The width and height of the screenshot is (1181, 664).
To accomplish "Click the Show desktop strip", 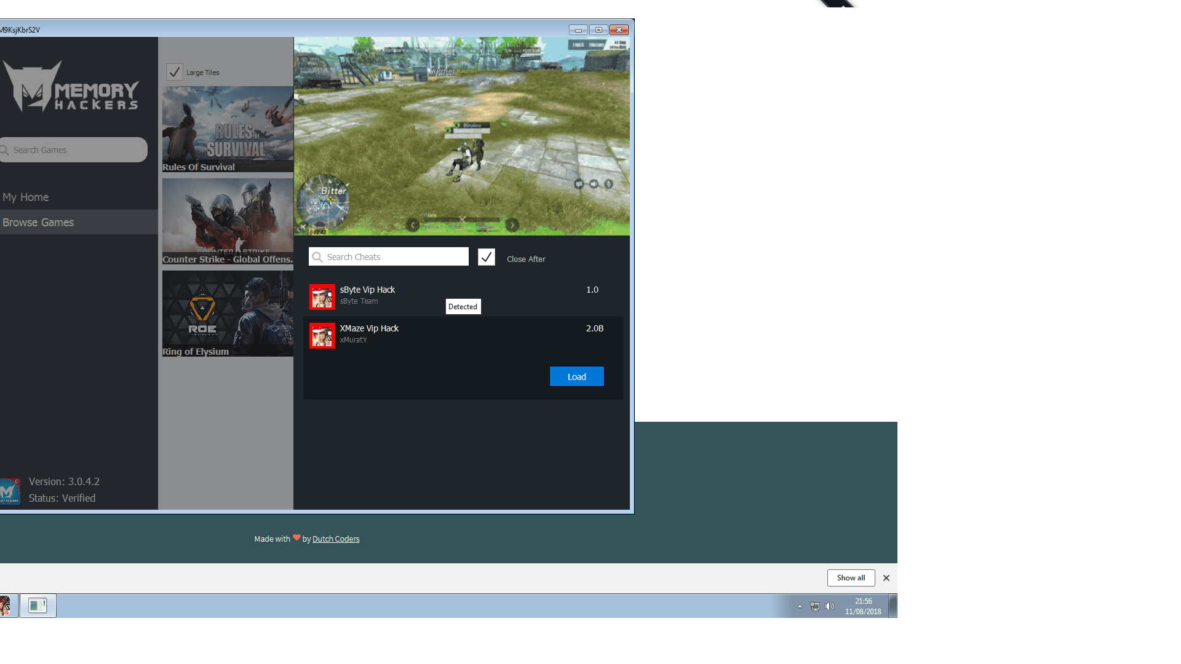I will [x=893, y=606].
